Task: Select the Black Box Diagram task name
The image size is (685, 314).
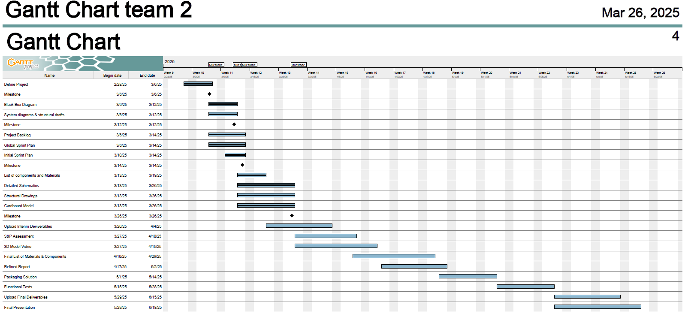Action: (x=20, y=105)
